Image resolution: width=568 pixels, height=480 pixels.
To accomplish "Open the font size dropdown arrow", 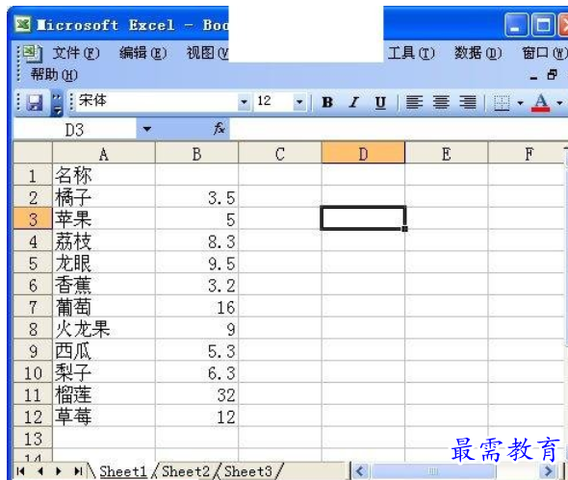I will tap(299, 102).
